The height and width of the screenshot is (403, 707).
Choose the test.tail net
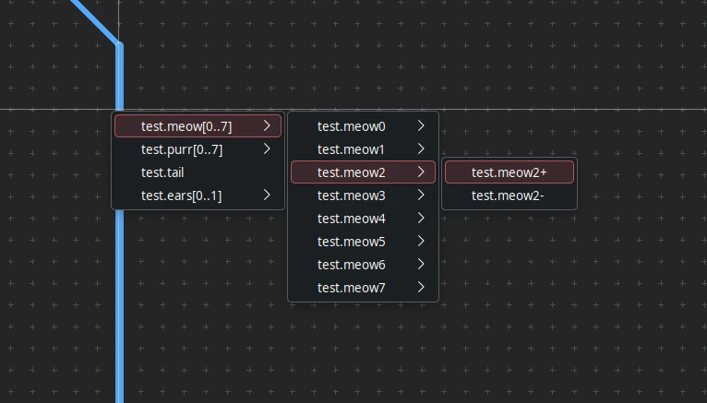coord(162,172)
